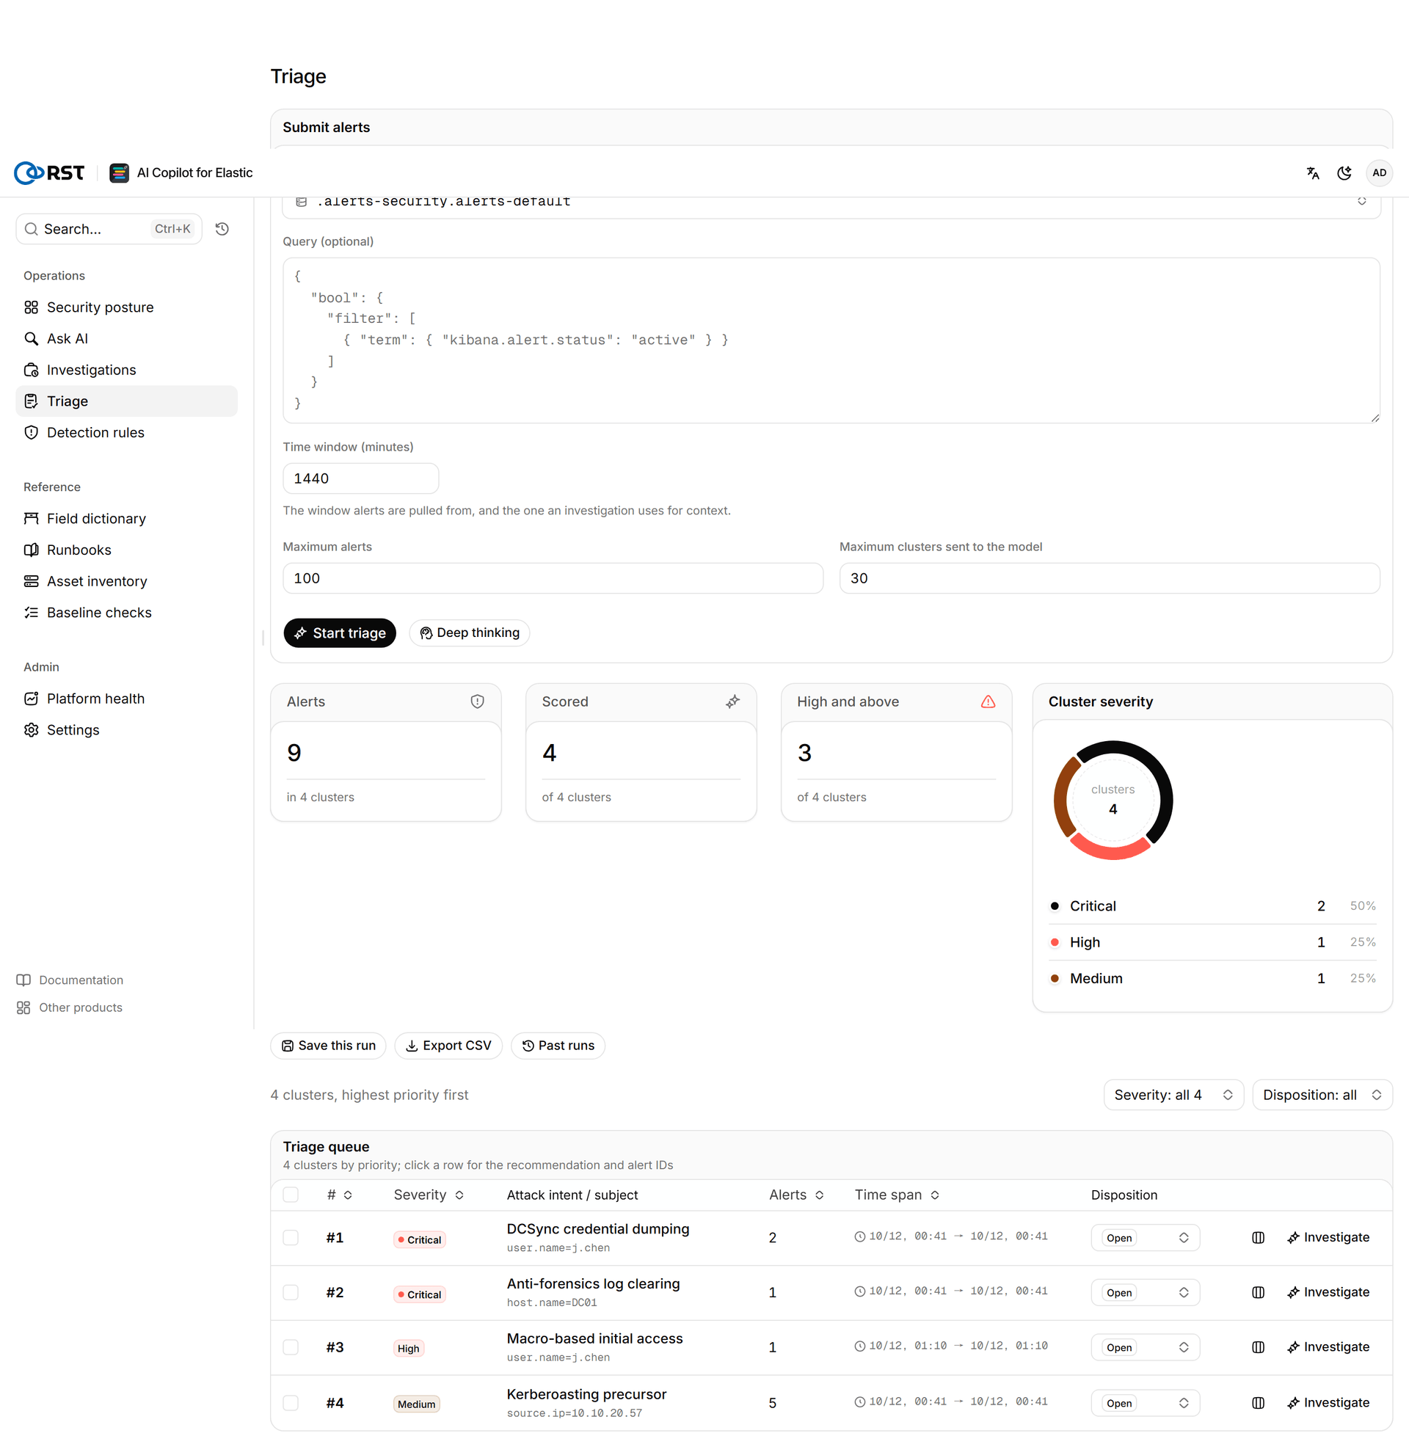Check the Kerberoasting precursor row
1409x1447 pixels.
click(x=291, y=1403)
